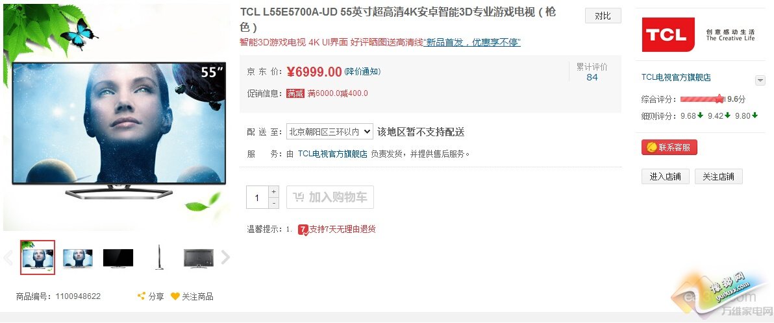774x323 pixels.
Task: Select the back-view TV thumbnail
Action: [x=199, y=258]
